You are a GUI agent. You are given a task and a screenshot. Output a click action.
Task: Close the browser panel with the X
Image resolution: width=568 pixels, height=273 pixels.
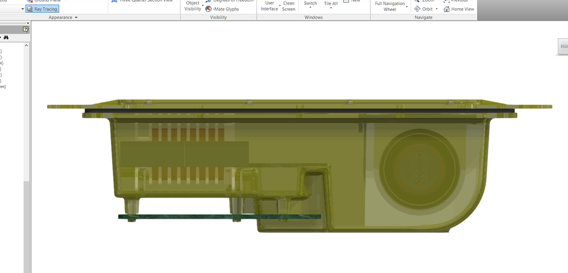click(x=28, y=23)
